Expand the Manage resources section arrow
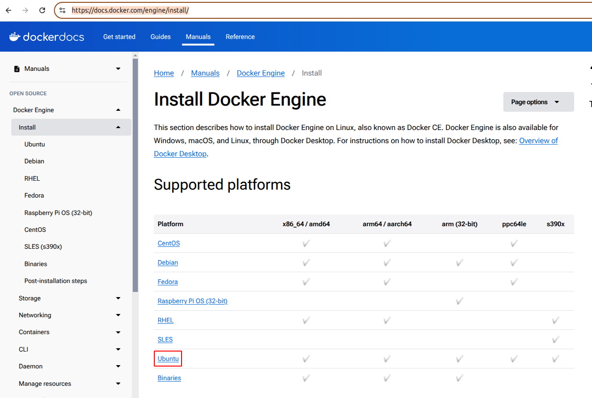 [x=118, y=383]
